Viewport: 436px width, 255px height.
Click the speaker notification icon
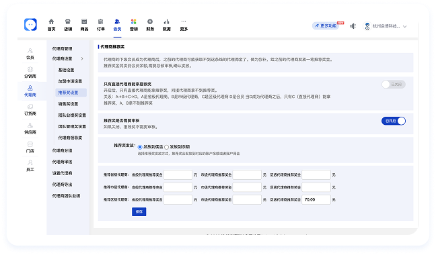[353, 26]
